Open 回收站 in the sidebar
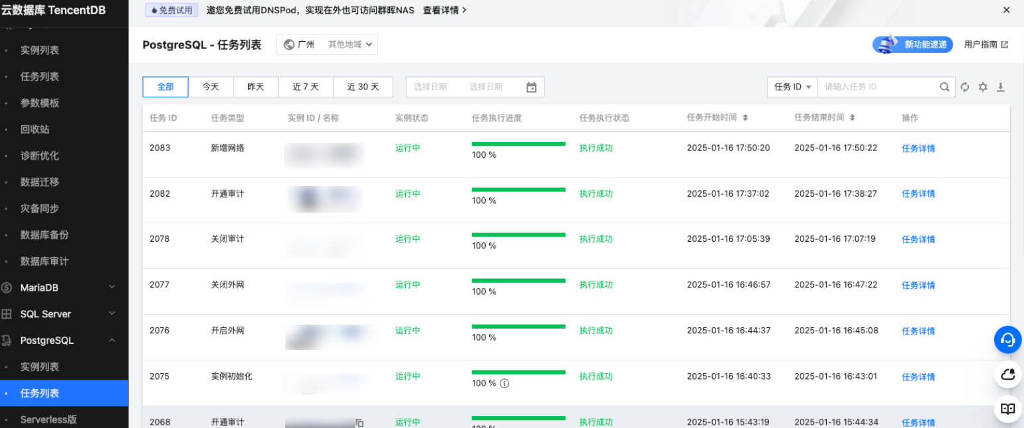Screen dimensions: 1024x428 pos(35,129)
